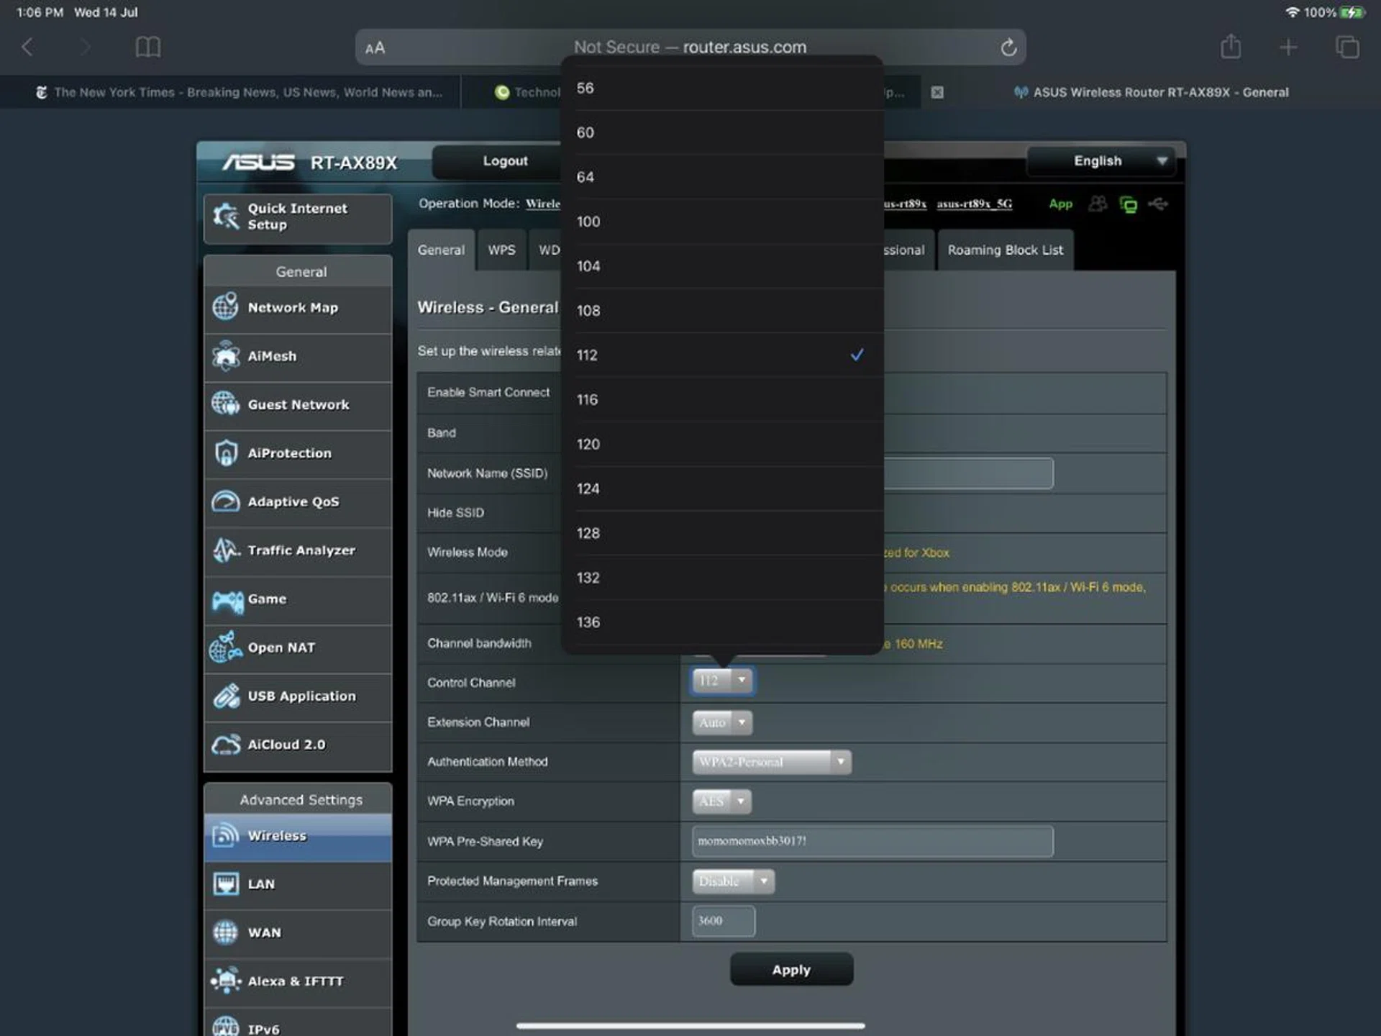The width and height of the screenshot is (1381, 1036).
Task: Open the Game controller icon
Action: coord(227,600)
